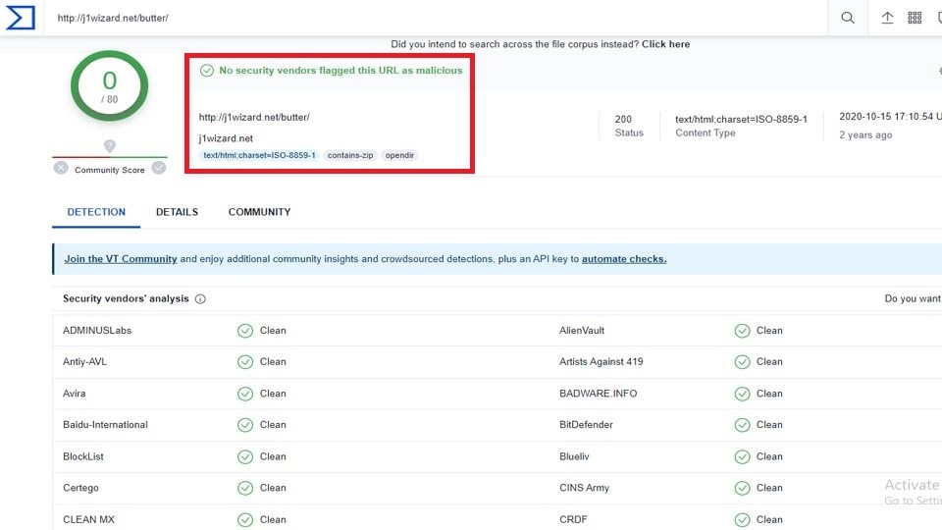This screenshot has width=942, height=530.
Task: Click the BitDefender vendor name
Action: pyautogui.click(x=586, y=425)
